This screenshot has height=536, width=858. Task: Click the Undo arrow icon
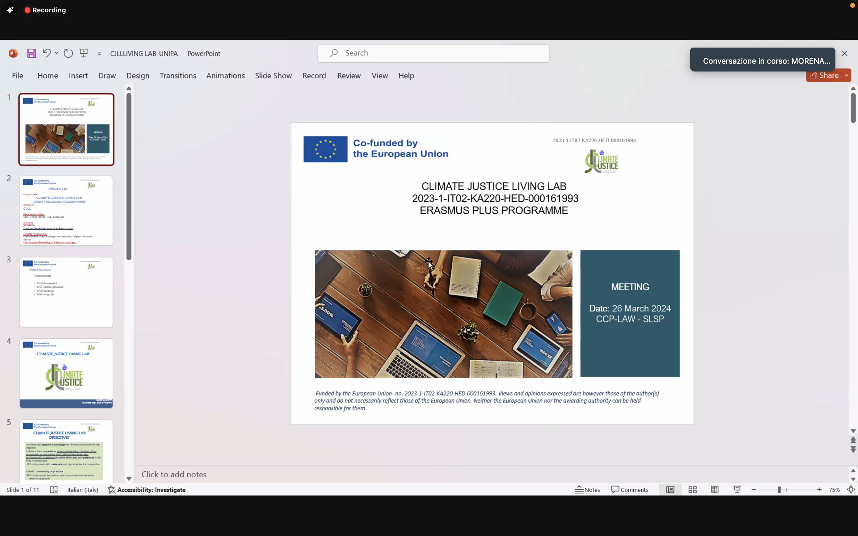[x=46, y=54]
